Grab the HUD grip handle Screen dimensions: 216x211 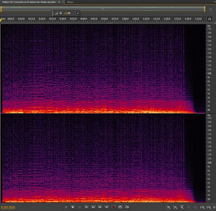click(x=52, y=13)
